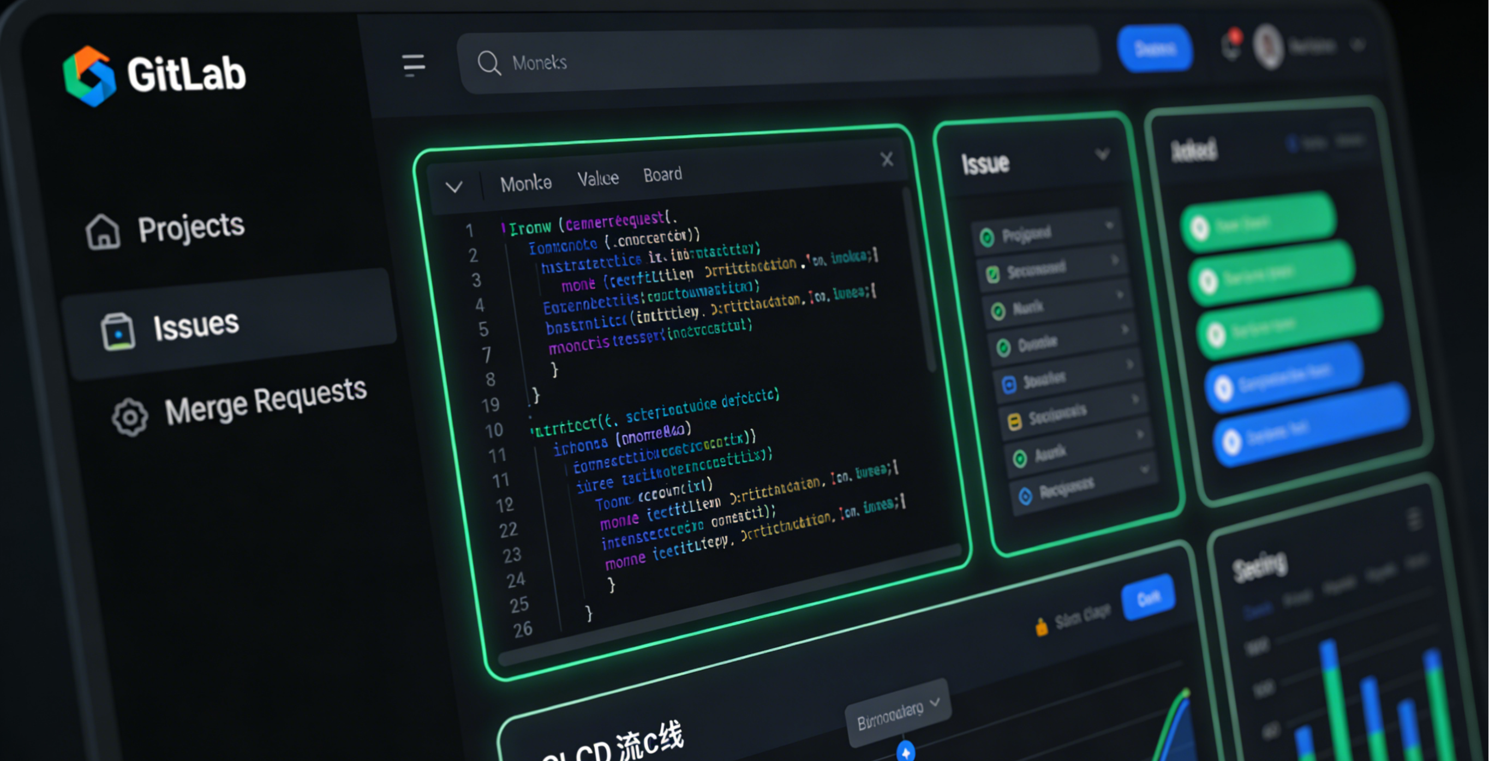Expand the yellow-icon Issue row with its chevron
The height and width of the screenshot is (761, 1489).
(x=1135, y=399)
